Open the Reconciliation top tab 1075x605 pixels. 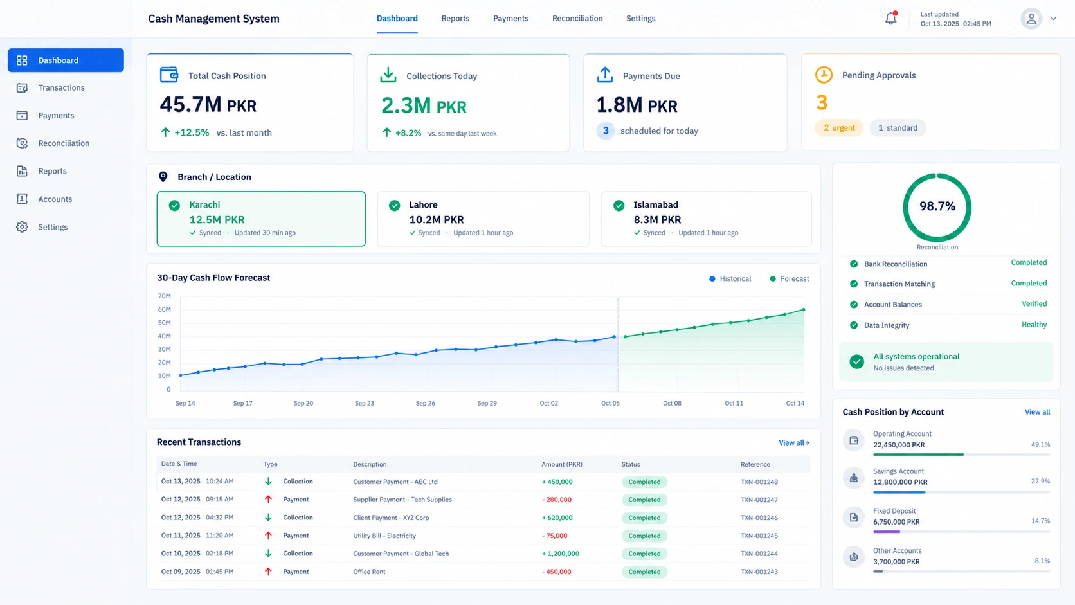(x=577, y=19)
